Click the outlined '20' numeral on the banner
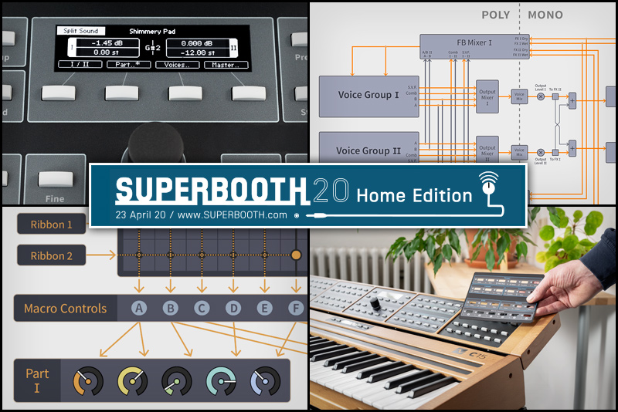This screenshot has height=412, width=618. click(331, 191)
